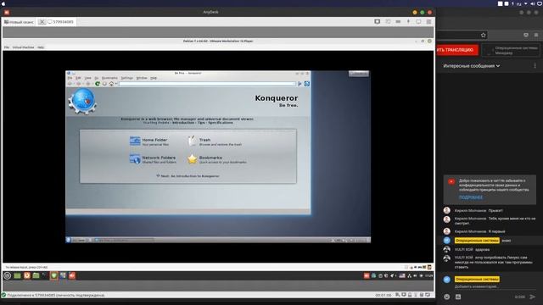Stop loading with Konqueror stop toolbar icon
This screenshot has height=305, width=543.
[104, 84]
